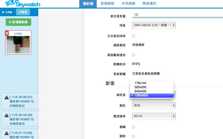Remove HOME camera with red X icon
Screen dimensions: 223x139
coord(7,33)
